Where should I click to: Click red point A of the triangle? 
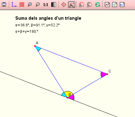coord(35,46)
